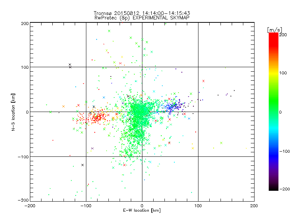Click the '[m/s]' colorbar unit label
Screen dimensions: 299x224
point(275,30)
